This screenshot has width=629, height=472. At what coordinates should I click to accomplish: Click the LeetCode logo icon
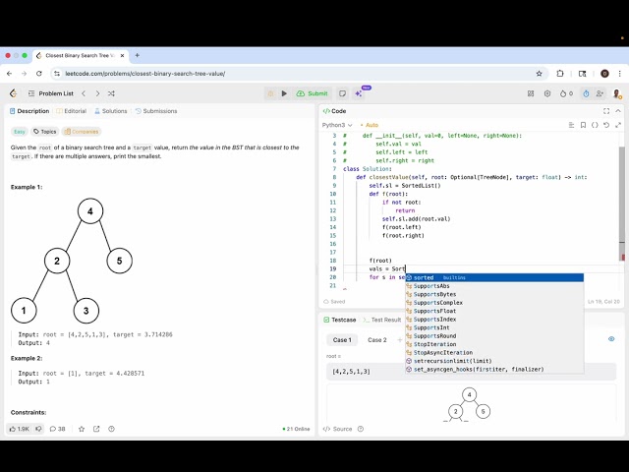click(x=13, y=93)
